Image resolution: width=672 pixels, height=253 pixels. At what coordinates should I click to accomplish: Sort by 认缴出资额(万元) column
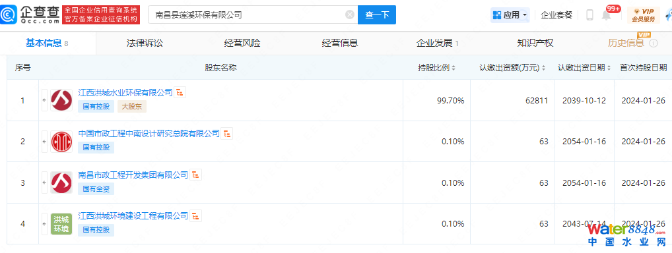(x=512, y=68)
